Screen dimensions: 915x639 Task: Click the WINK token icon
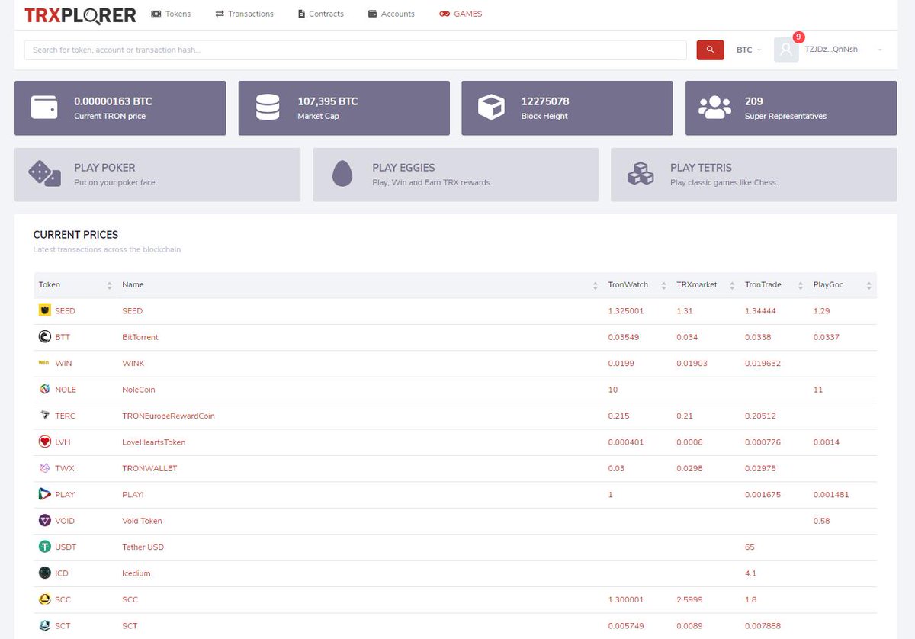44,363
